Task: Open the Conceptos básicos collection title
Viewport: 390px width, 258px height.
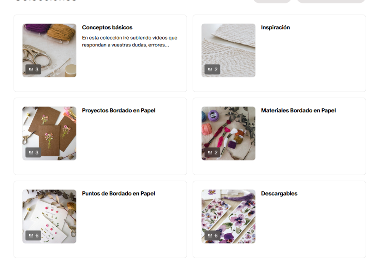Action: [107, 27]
